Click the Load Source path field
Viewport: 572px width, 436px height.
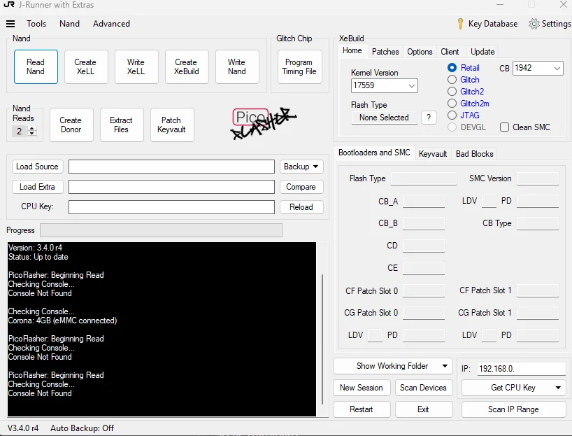[x=171, y=167]
